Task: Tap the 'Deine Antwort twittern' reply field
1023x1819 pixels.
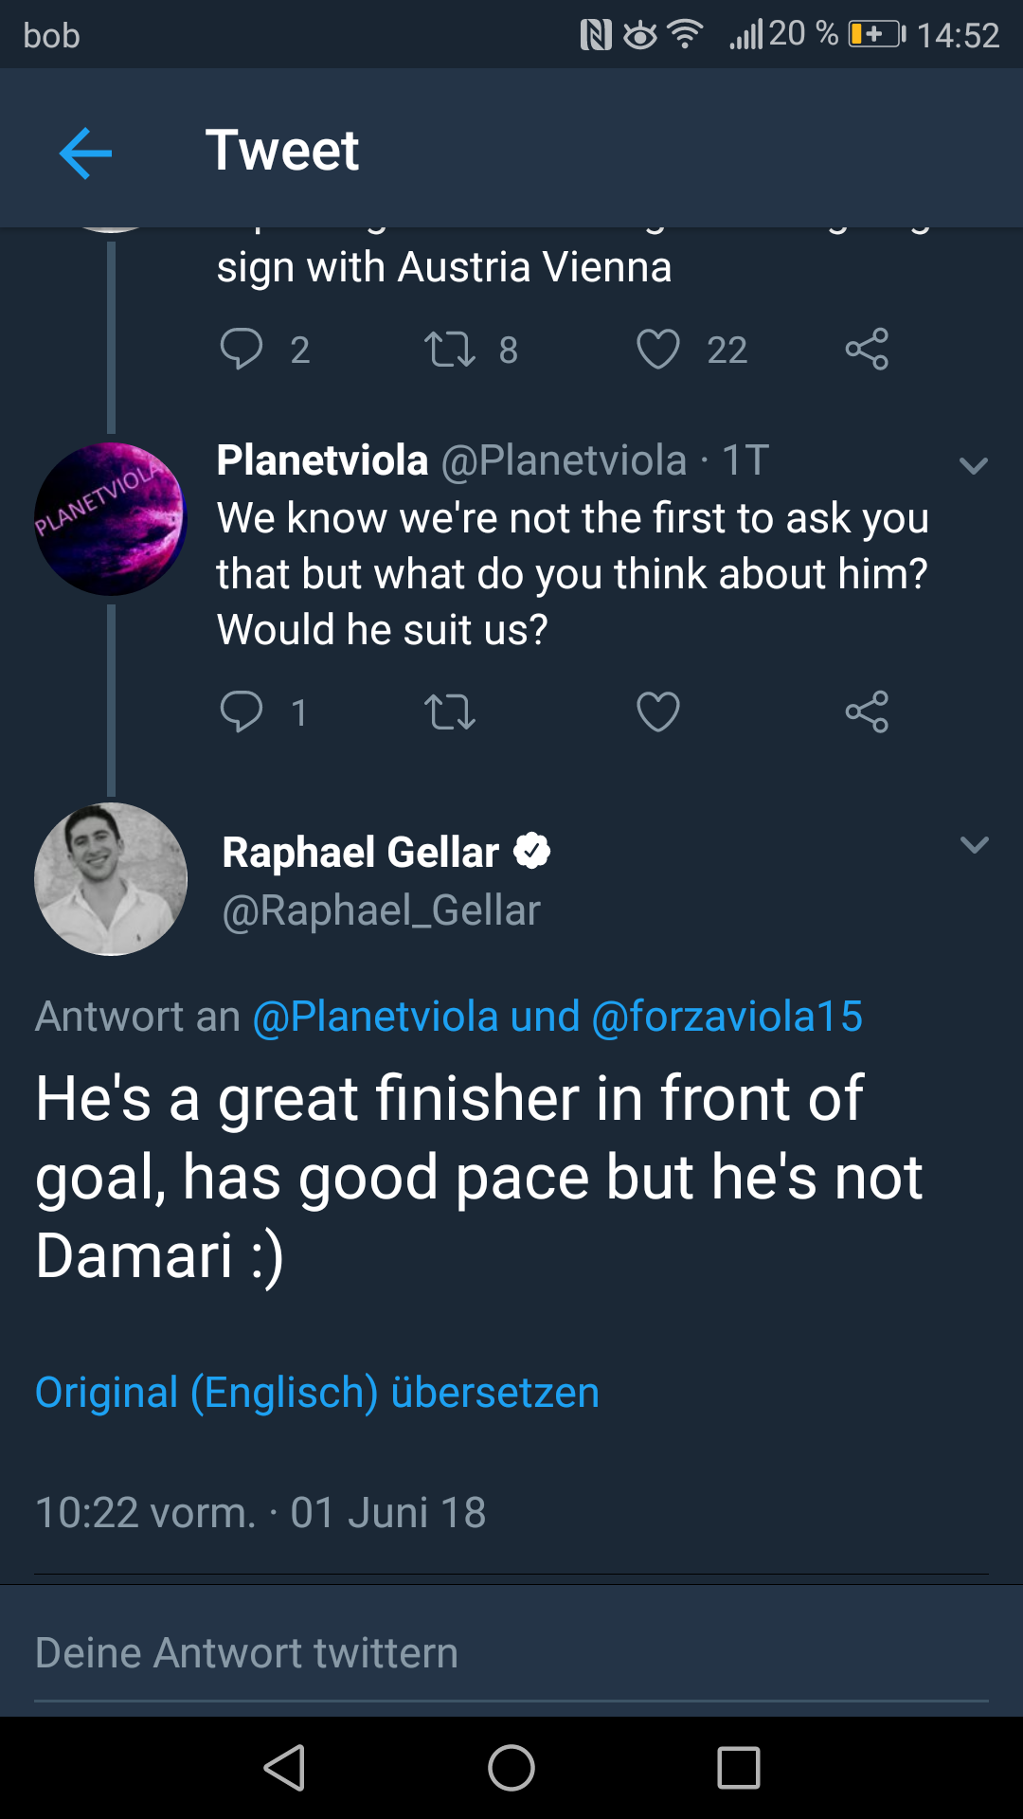Action: pos(511,1653)
